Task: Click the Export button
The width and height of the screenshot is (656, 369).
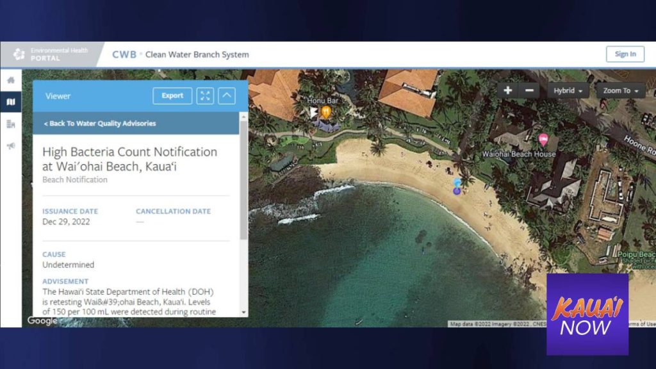Action: tap(172, 96)
